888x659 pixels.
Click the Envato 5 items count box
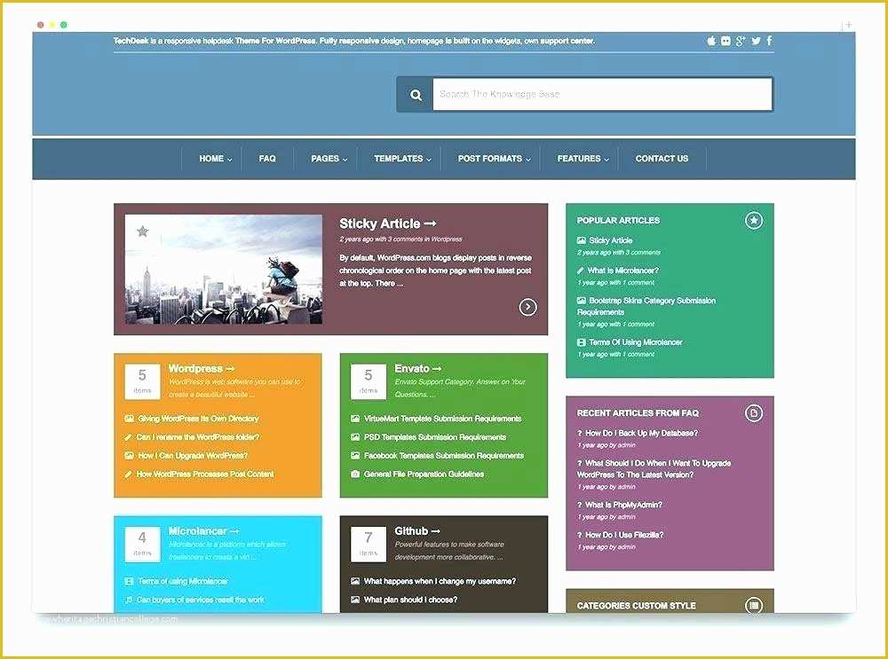point(369,381)
